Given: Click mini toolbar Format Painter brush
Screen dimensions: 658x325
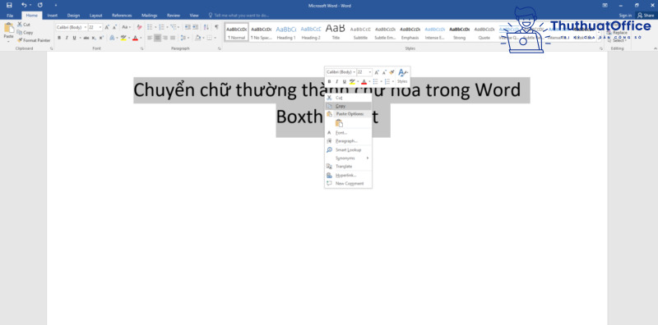Looking at the screenshot, I should point(392,72).
